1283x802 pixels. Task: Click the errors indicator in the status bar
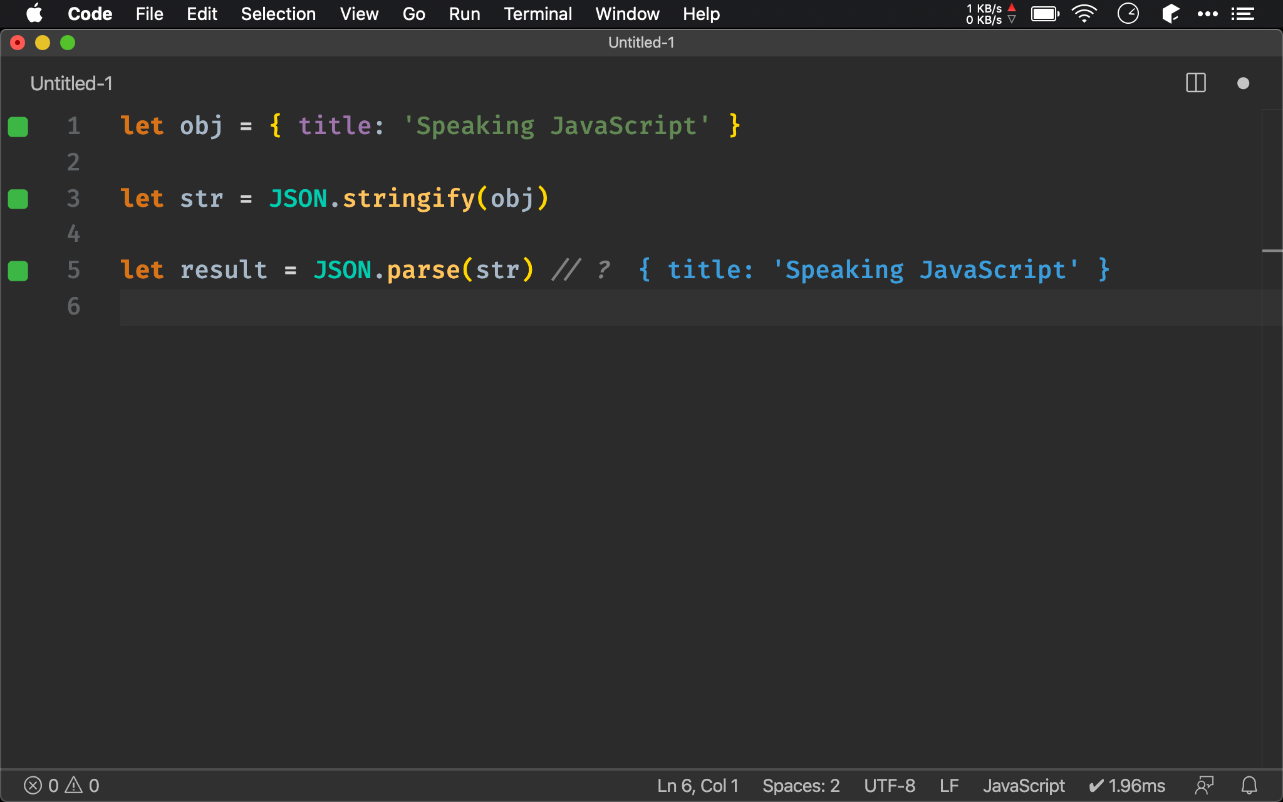[x=33, y=785]
